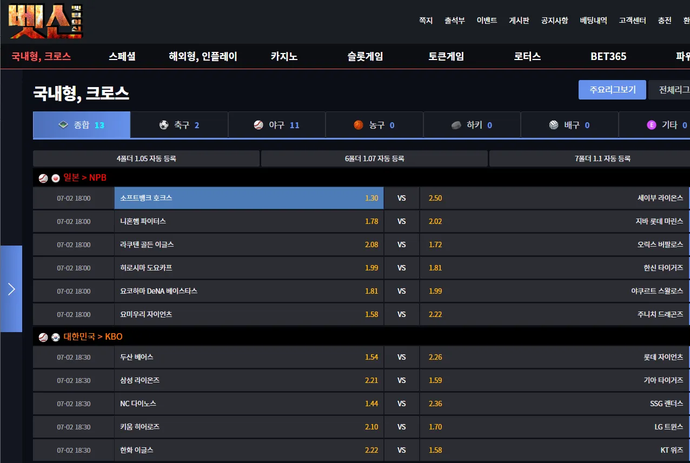Image resolution: width=690 pixels, height=463 pixels.
Task: Pick SSG 랜더스 at 2.36 odds
Action: (555, 404)
